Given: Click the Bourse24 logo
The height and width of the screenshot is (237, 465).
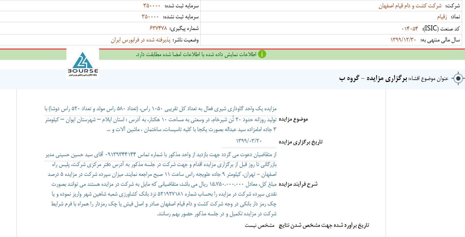Looking at the screenshot, I should pos(83,64).
